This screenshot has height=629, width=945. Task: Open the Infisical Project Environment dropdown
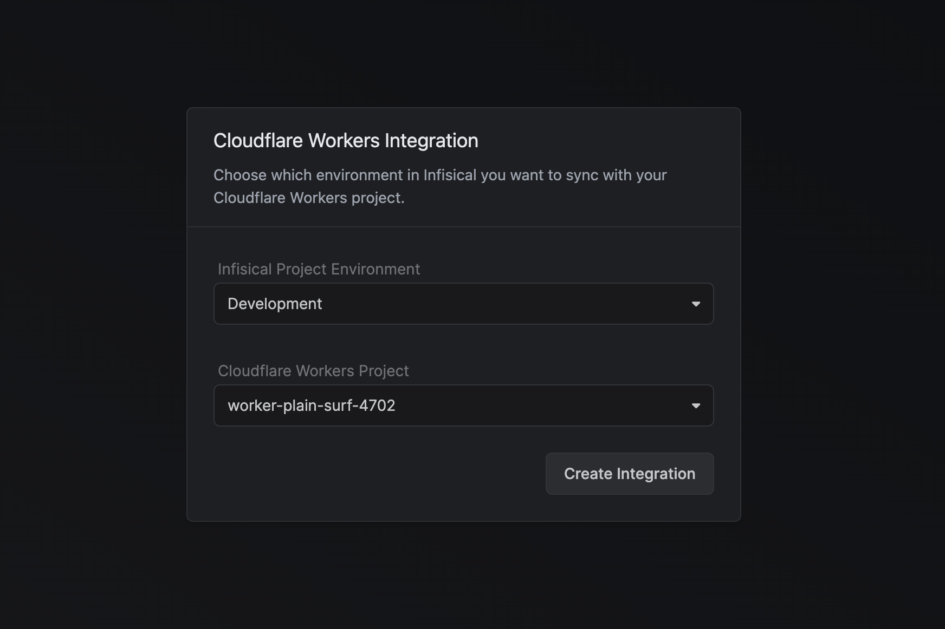463,304
